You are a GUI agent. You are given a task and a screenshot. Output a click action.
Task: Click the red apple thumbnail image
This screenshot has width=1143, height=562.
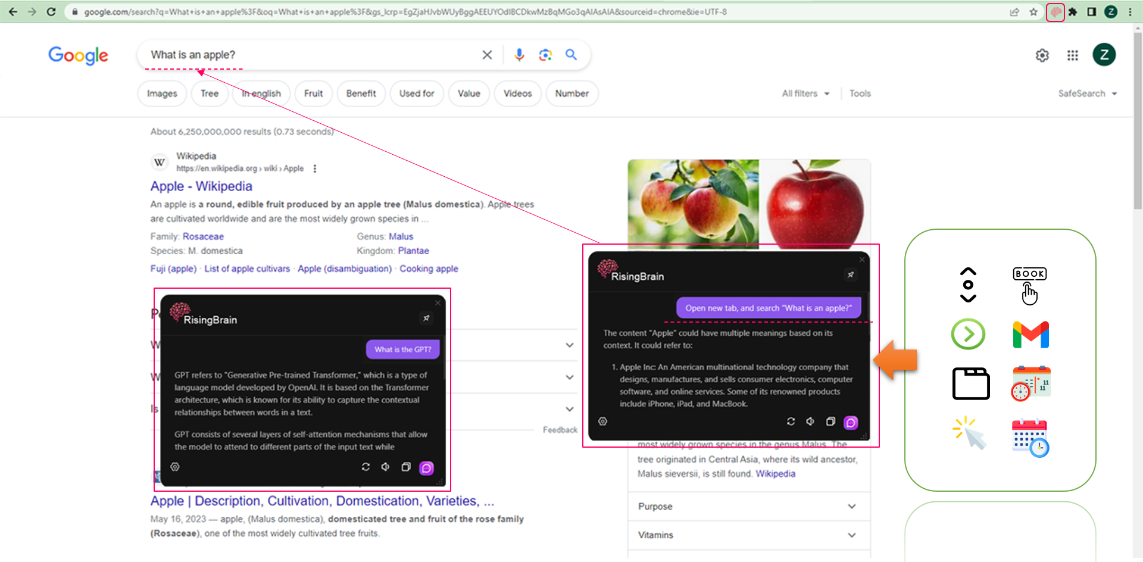(814, 204)
